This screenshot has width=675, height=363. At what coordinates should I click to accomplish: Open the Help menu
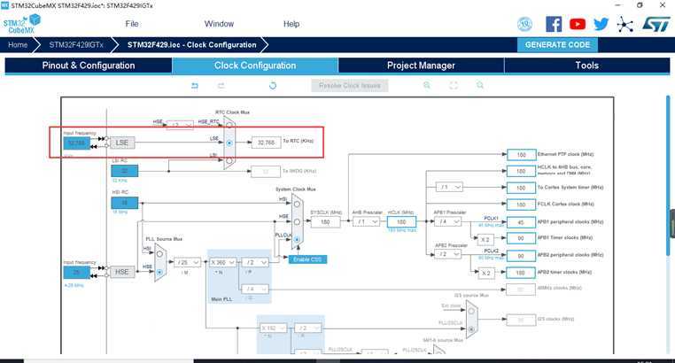tap(291, 24)
